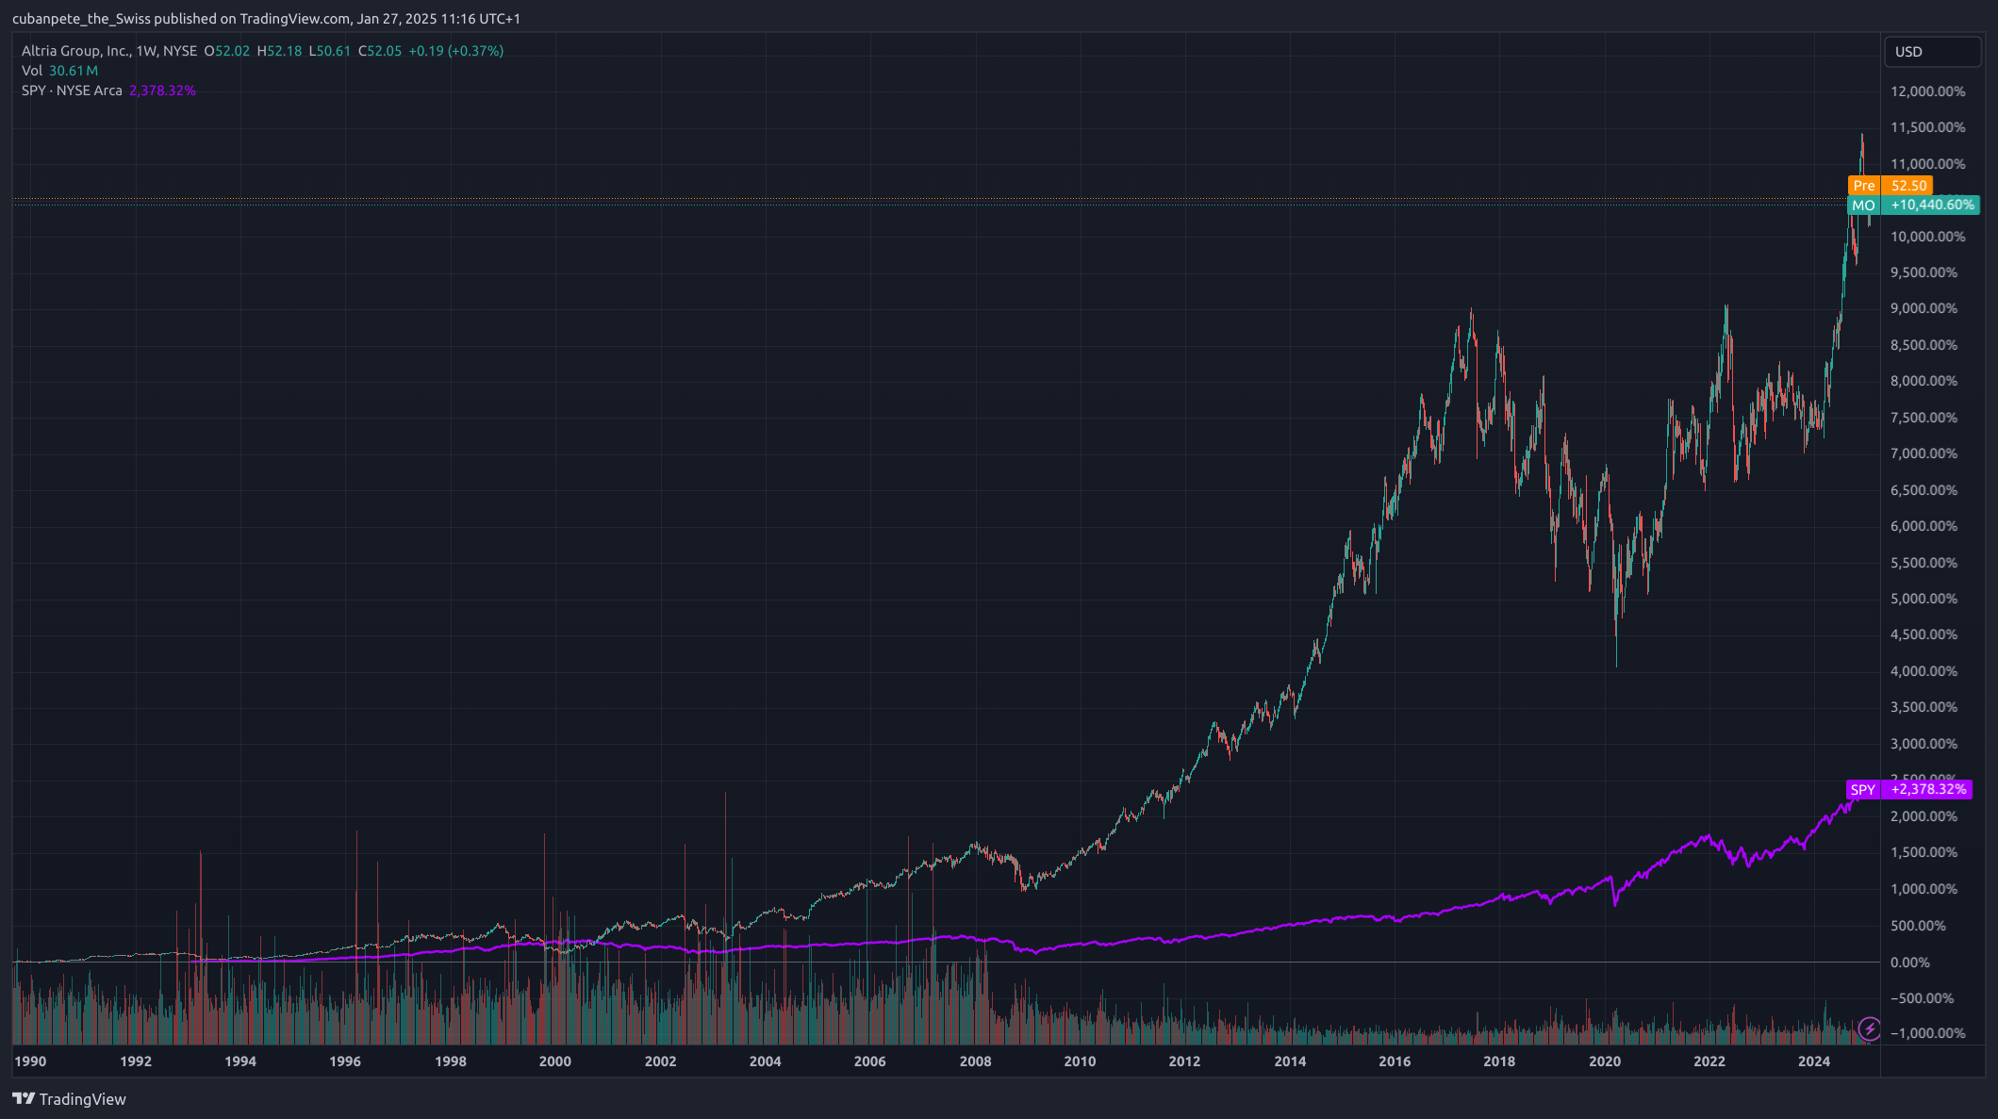Image resolution: width=1998 pixels, height=1119 pixels.
Task: Click the NYSE exchange label
Action: (x=179, y=51)
